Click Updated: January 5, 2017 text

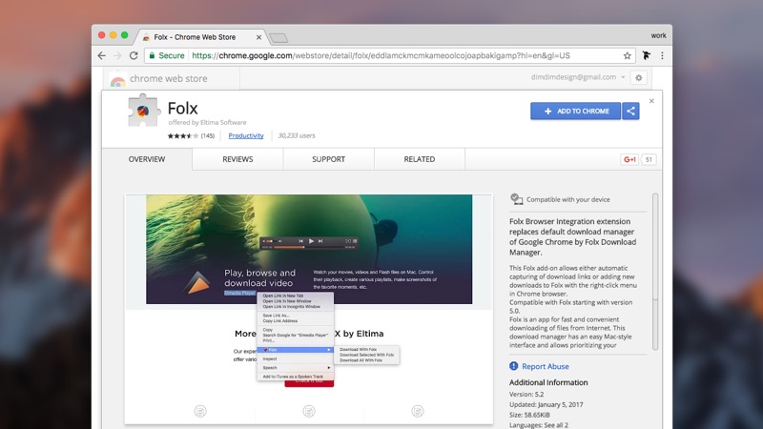click(546, 404)
